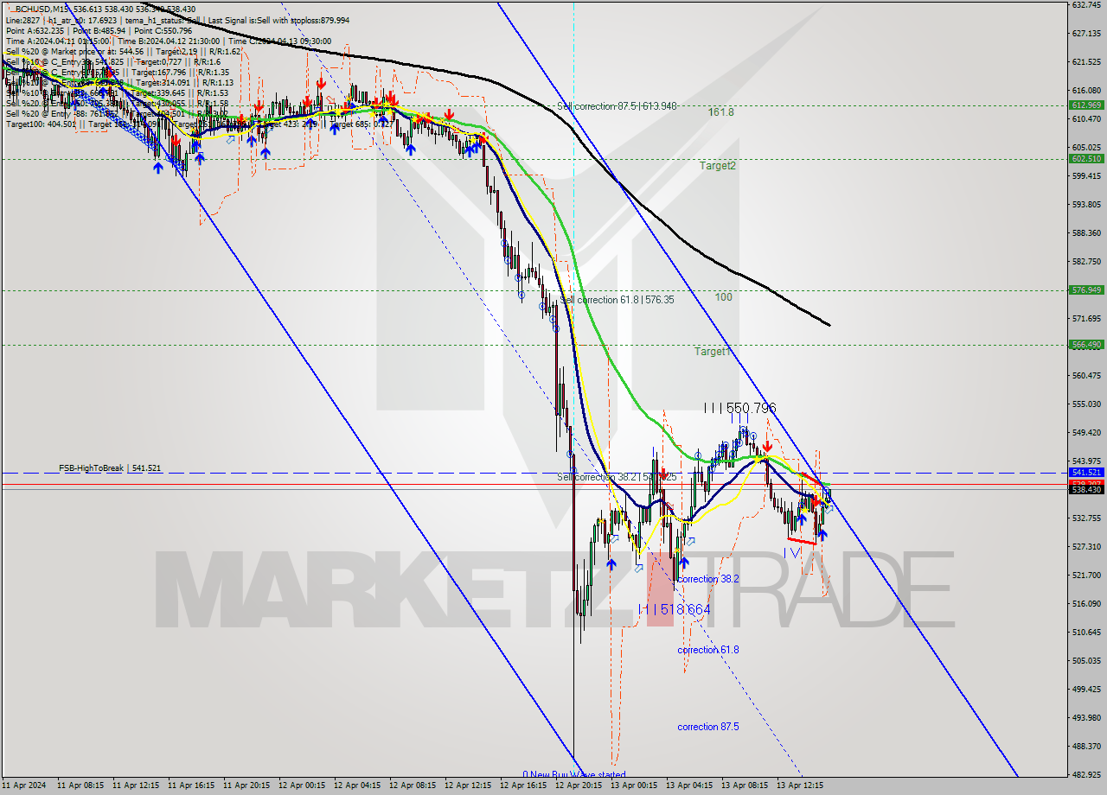The width and height of the screenshot is (1107, 795).
Task: Click the blue 541.521 price tag
Action: coord(1086,473)
